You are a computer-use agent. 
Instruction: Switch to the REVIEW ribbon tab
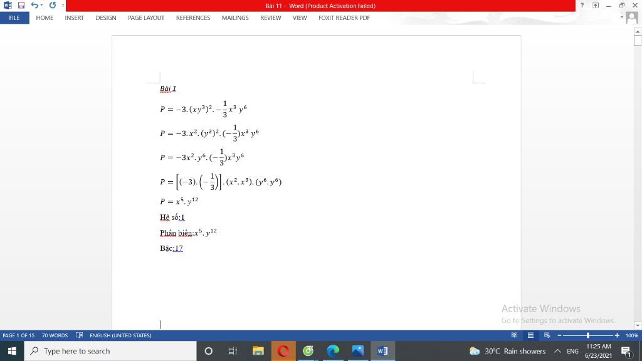coord(271,18)
